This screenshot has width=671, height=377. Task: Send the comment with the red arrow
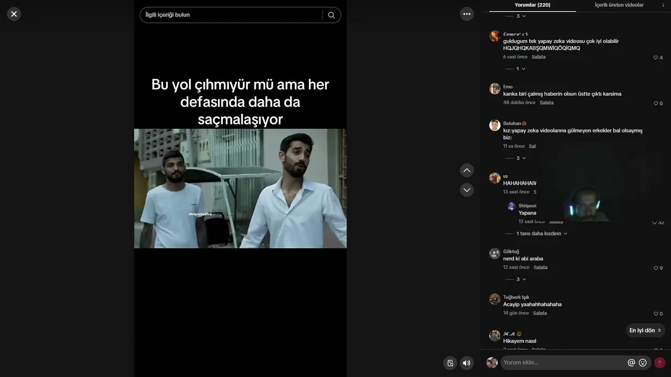tap(659, 362)
